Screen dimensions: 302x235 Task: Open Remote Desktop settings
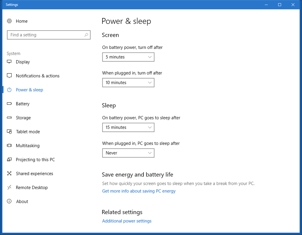(x=9, y=187)
